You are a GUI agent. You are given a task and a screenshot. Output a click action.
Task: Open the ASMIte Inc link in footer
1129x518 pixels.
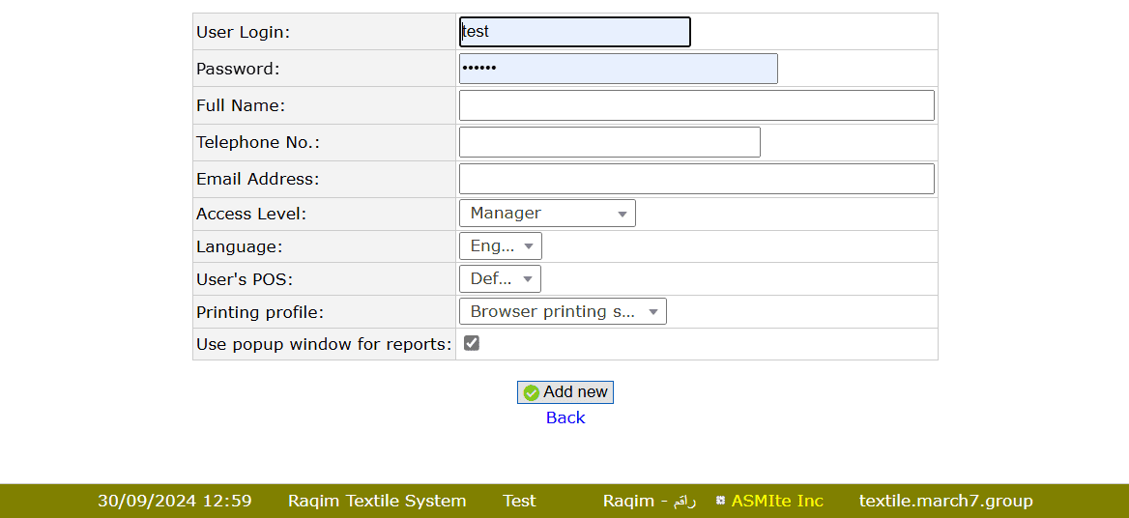(x=777, y=501)
